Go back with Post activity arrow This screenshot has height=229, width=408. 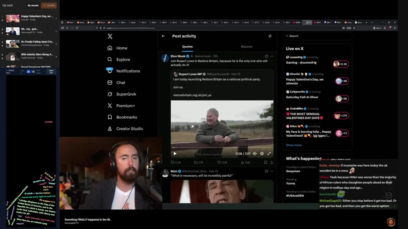point(163,36)
